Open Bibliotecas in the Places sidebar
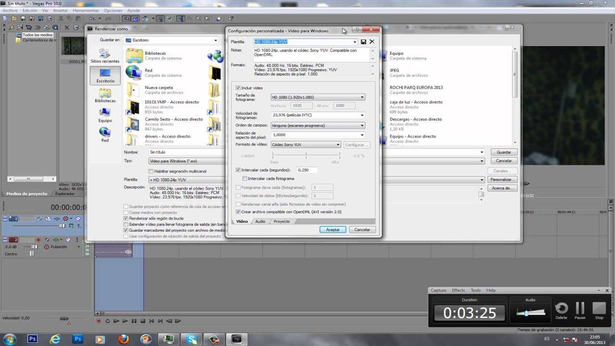Screen dimensions: 615x346 pyautogui.click(x=105, y=95)
